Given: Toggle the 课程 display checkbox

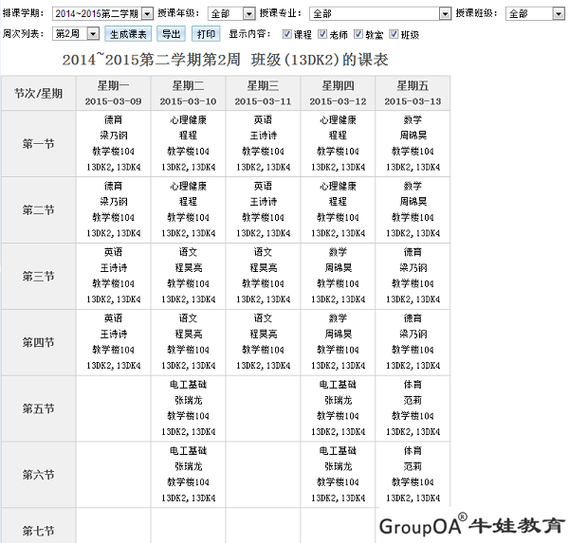Looking at the screenshot, I should click(286, 34).
